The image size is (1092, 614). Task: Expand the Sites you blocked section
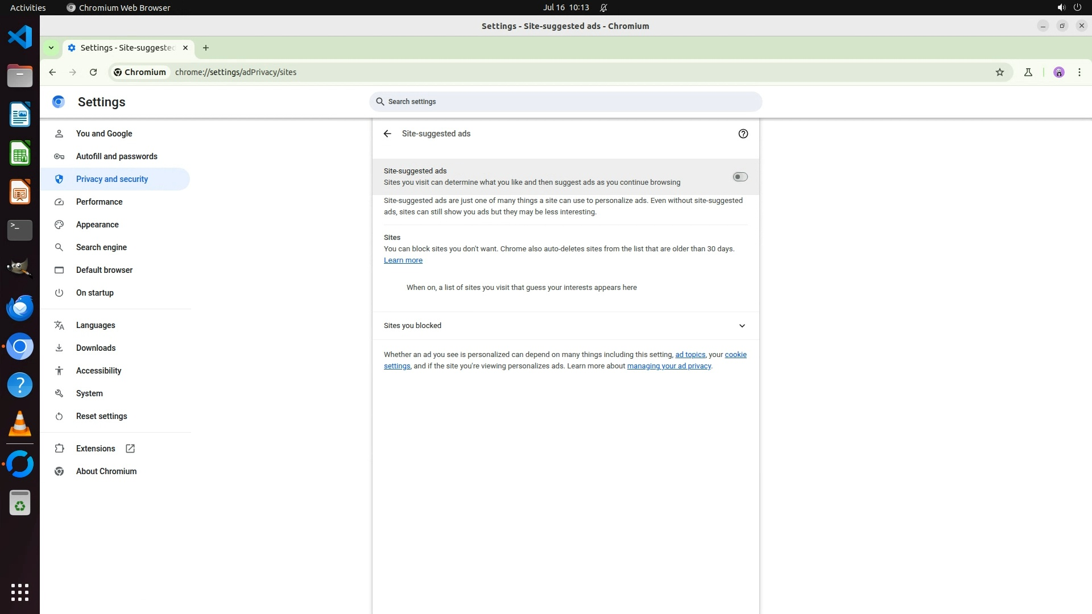pyautogui.click(x=742, y=326)
